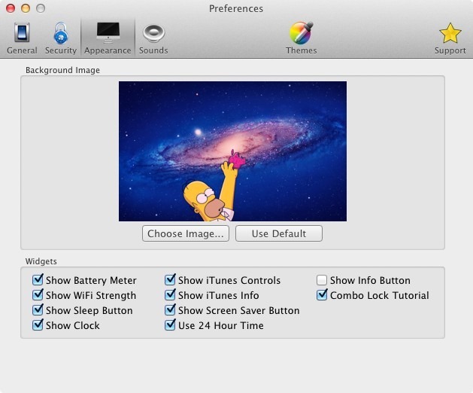Open the Sounds speaker pane
The height and width of the screenshot is (393, 473).
[153, 38]
